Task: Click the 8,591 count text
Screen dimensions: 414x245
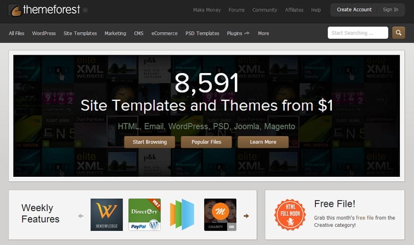Action: pyautogui.click(x=207, y=83)
